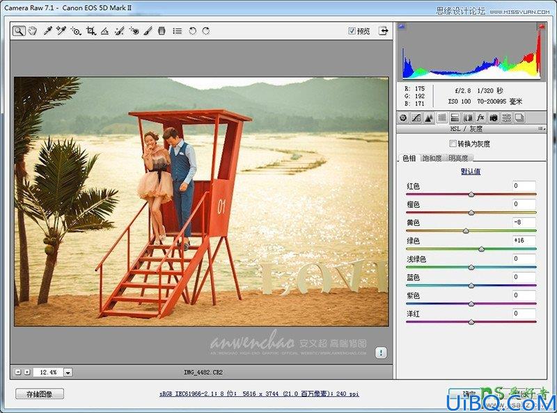Click the 存储图像 button
The image size is (557, 413).
tap(40, 394)
